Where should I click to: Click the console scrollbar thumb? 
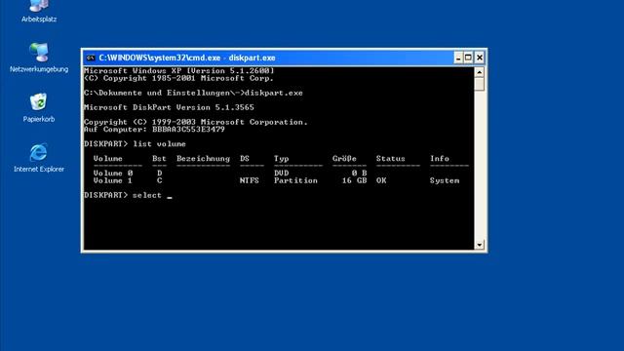pos(479,85)
